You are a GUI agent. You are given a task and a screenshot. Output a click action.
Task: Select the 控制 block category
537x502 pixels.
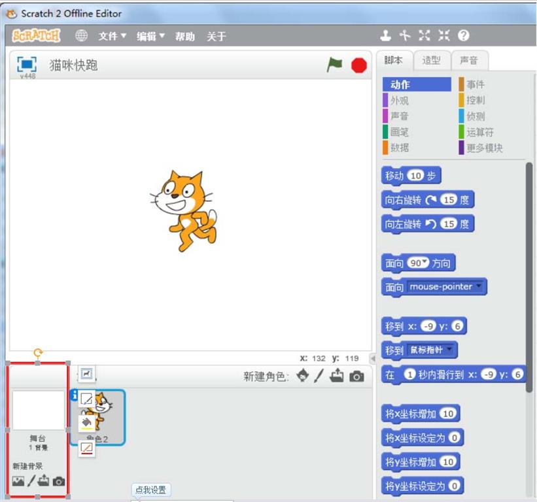476,100
